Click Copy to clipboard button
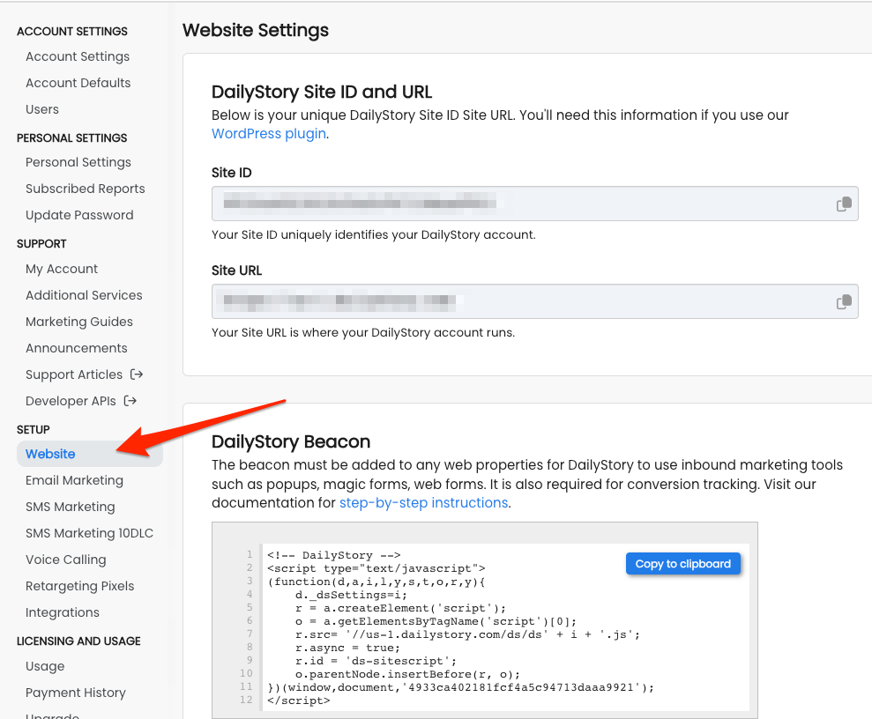The height and width of the screenshot is (719, 872). 683,564
